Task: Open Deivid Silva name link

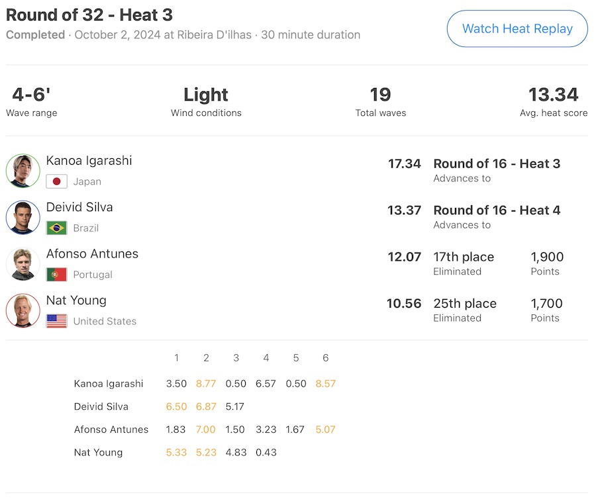Action: pos(79,207)
